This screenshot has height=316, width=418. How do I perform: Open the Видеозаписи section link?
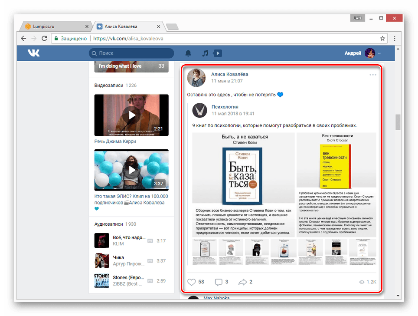[109, 86]
